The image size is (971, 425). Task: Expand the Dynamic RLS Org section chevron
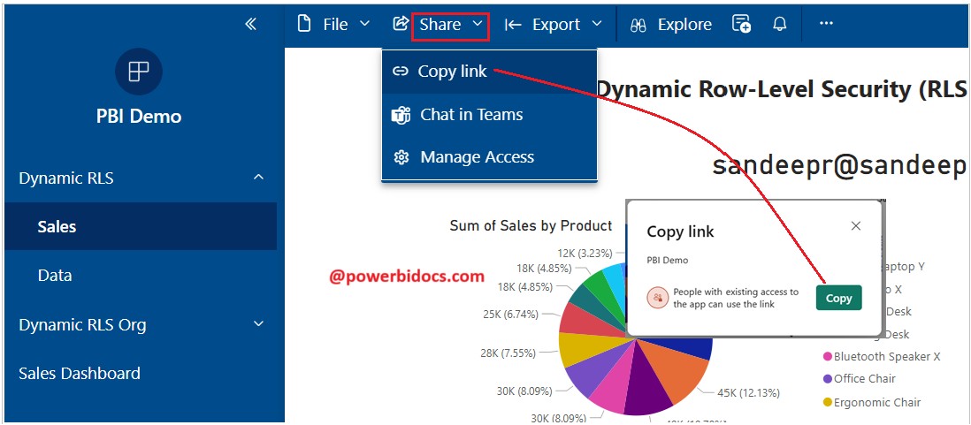[x=259, y=323]
